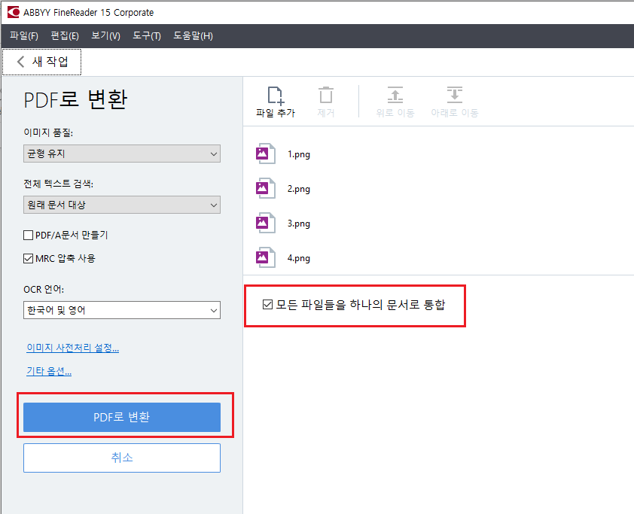This screenshot has height=514, width=634.
Task: Click the 취소 cancel button
Action: click(x=122, y=458)
